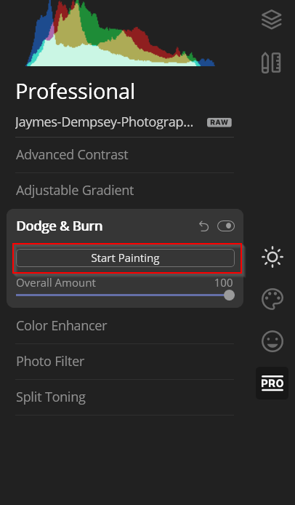
Task: Open the Split Toning tool
Action: [x=51, y=397]
